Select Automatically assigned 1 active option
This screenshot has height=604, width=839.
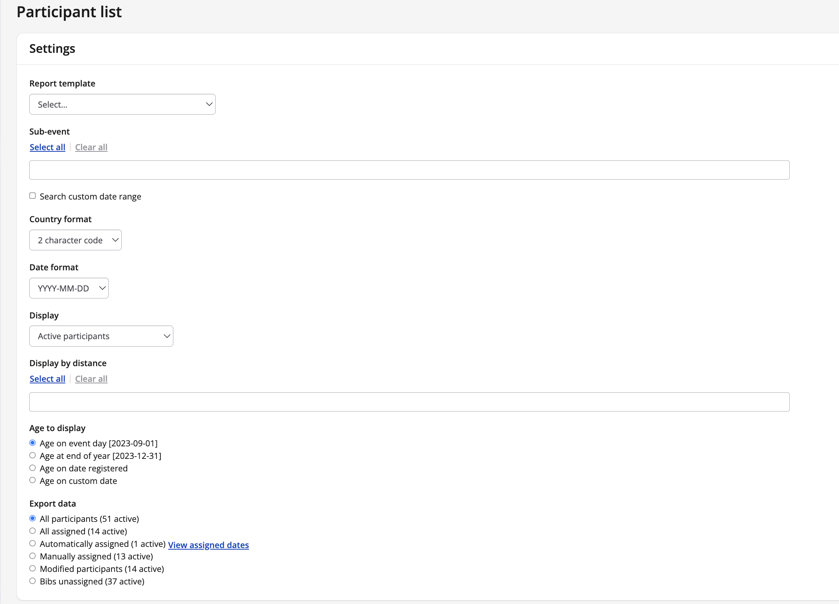point(32,543)
